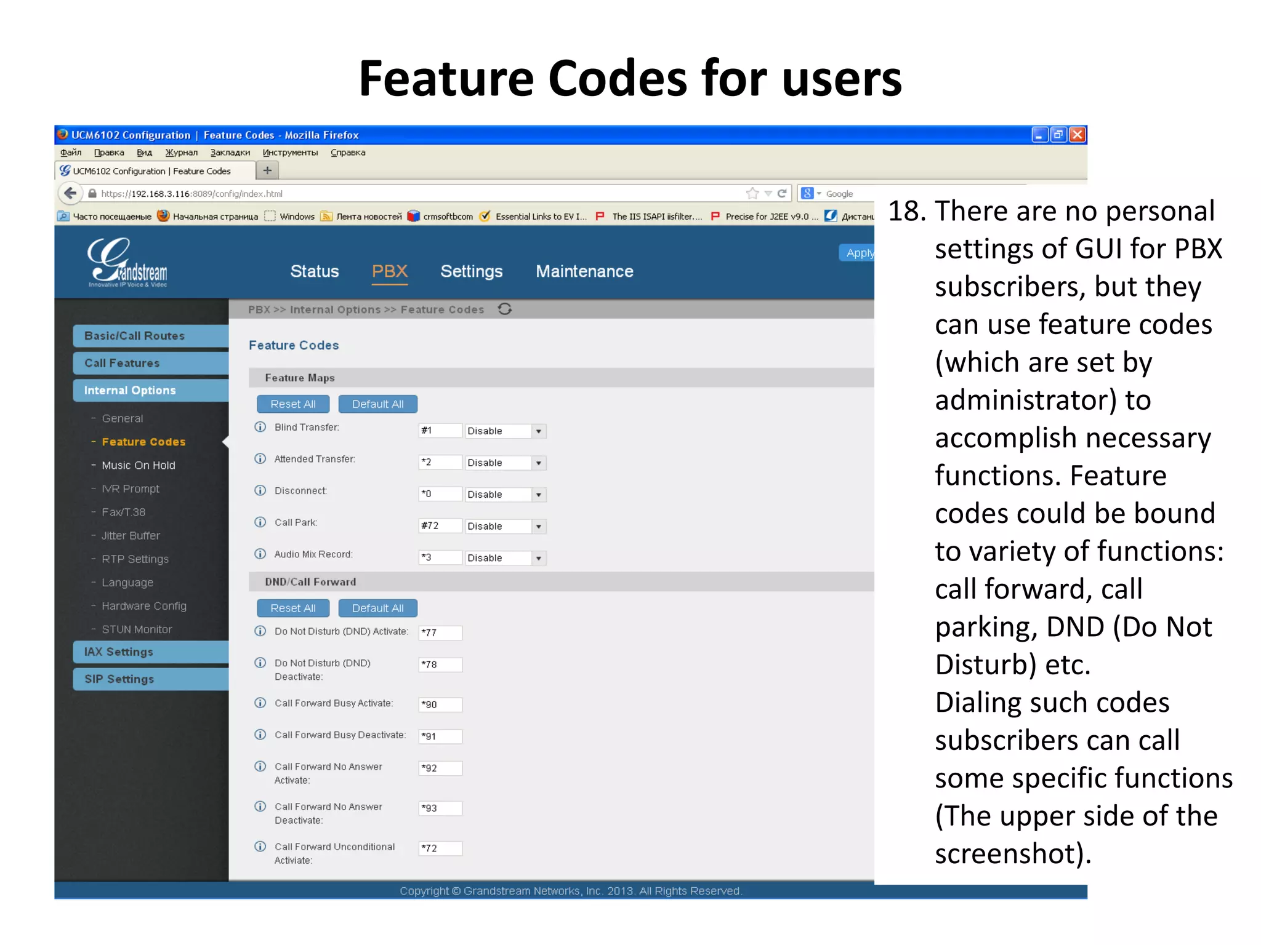Open the Windows bookmark in bookmarks bar

(289, 216)
